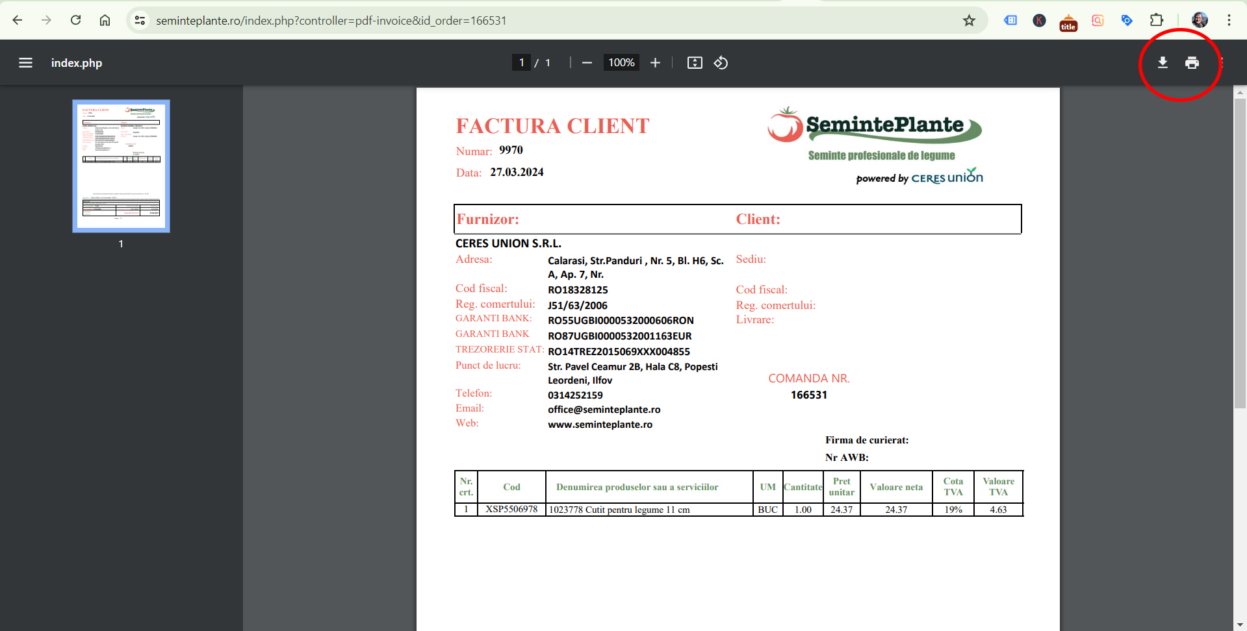Bookmark this page with the star icon
1247x631 pixels.
point(969,20)
